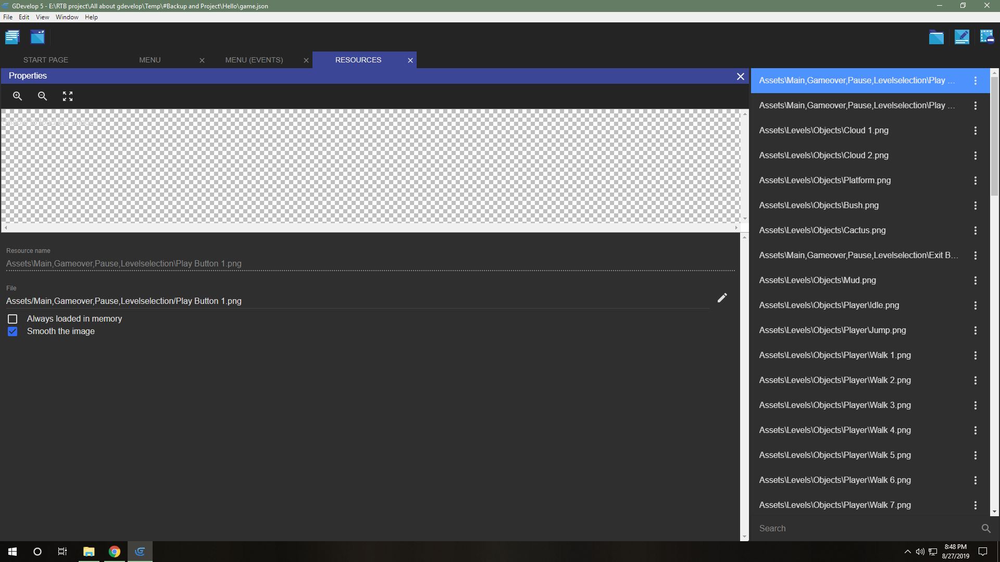Switch to the MENU (EVENTS) tab

pos(254,60)
